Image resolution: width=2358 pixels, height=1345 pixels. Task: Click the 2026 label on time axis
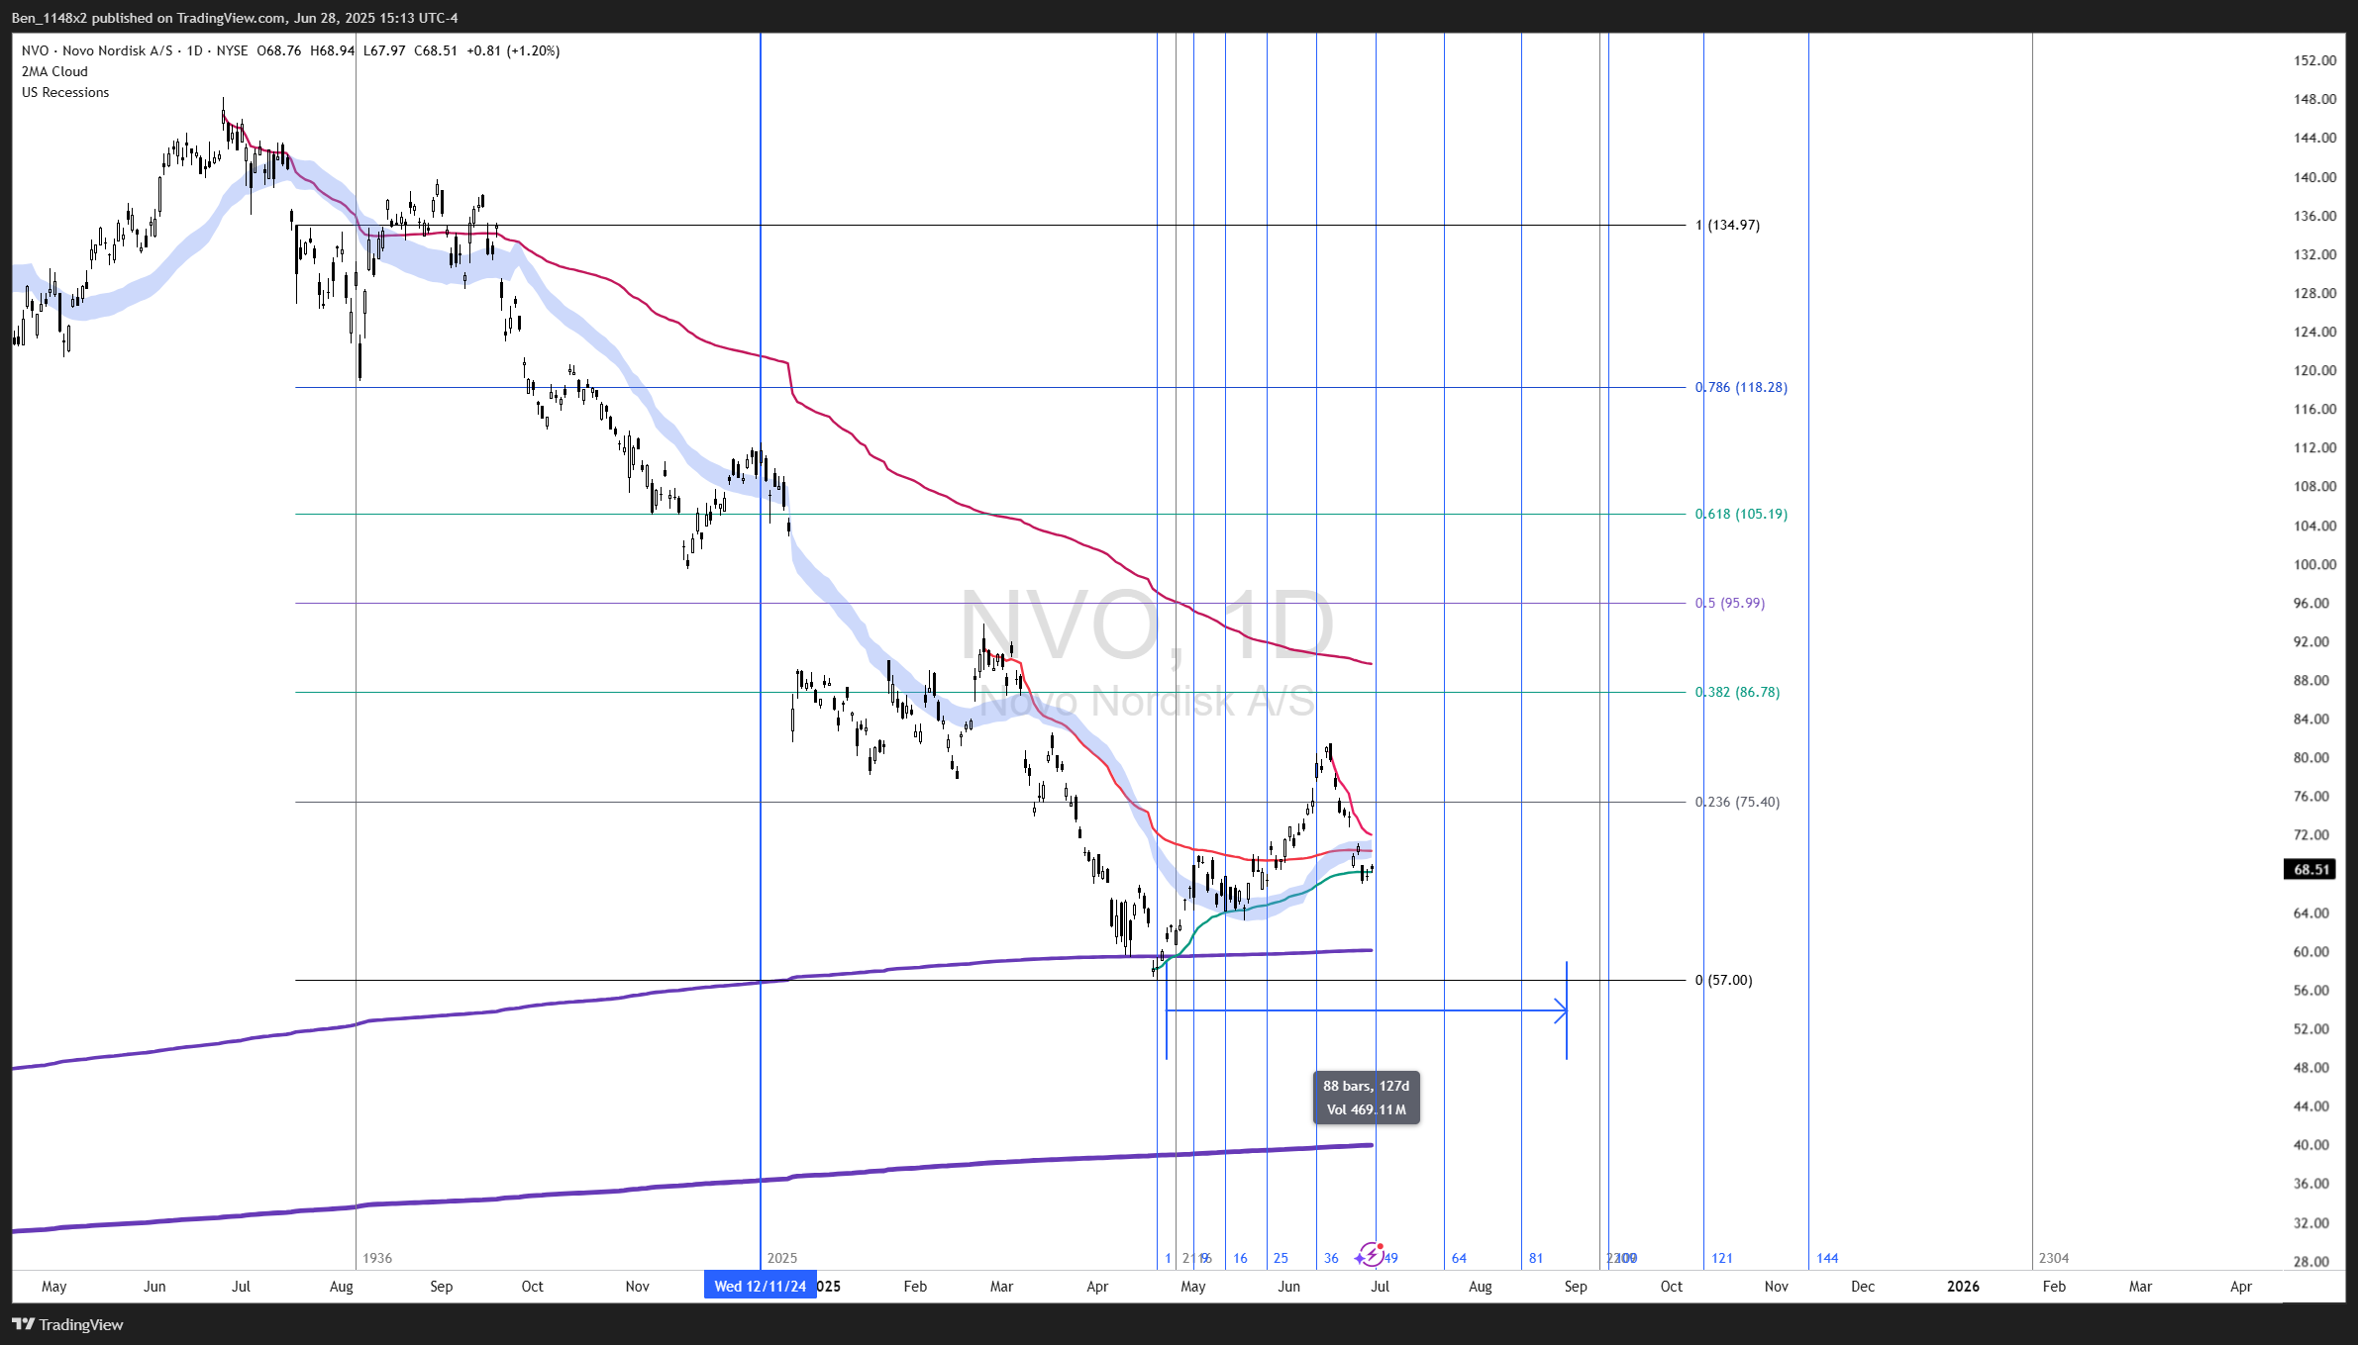[1963, 1286]
